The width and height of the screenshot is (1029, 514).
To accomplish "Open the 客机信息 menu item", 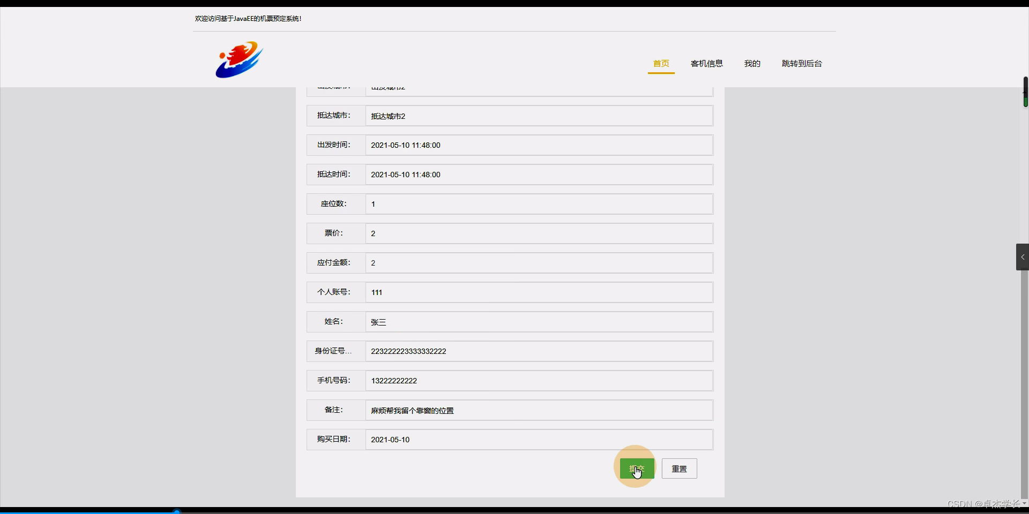I will click(707, 63).
